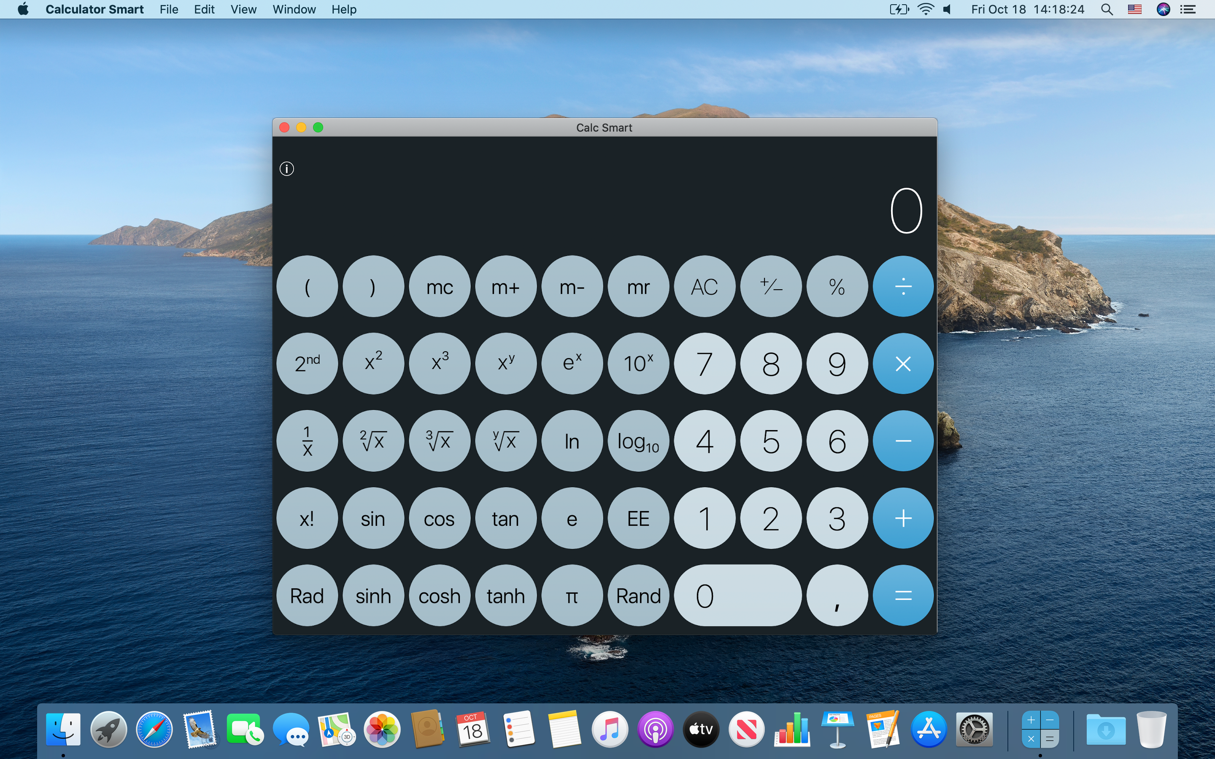Viewport: 1215px width, 759px height.
Task: Hit the equals key
Action: (x=903, y=596)
